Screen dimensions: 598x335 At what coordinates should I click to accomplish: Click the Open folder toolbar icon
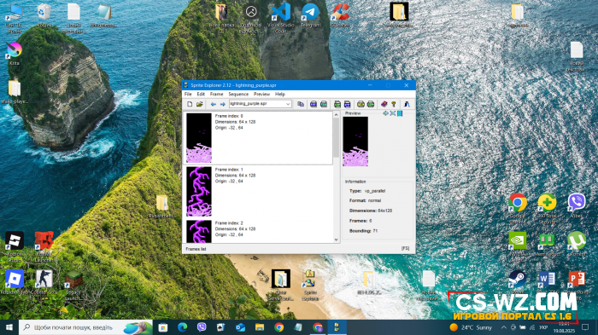pyautogui.click(x=199, y=104)
